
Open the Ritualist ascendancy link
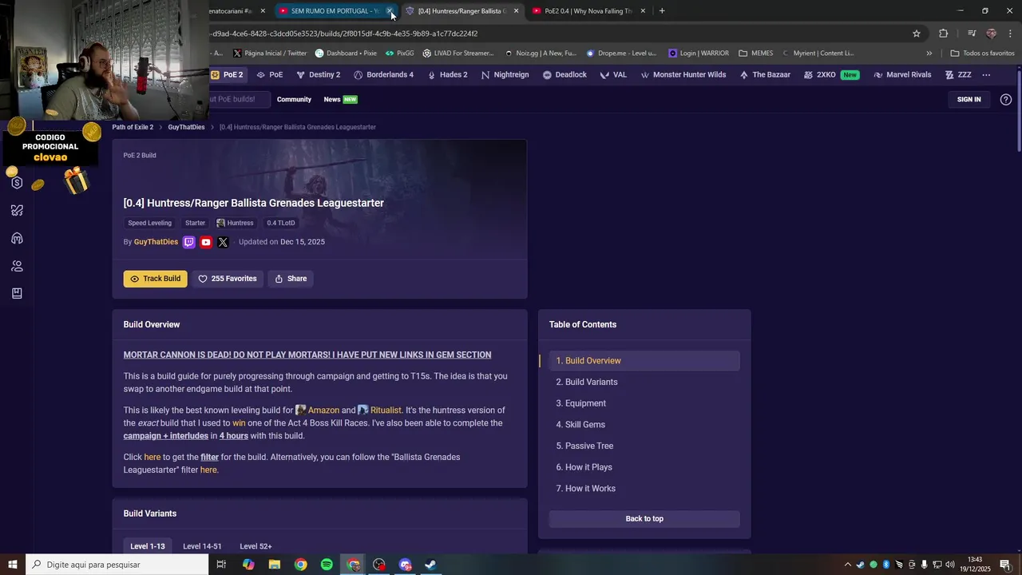click(379, 410)
